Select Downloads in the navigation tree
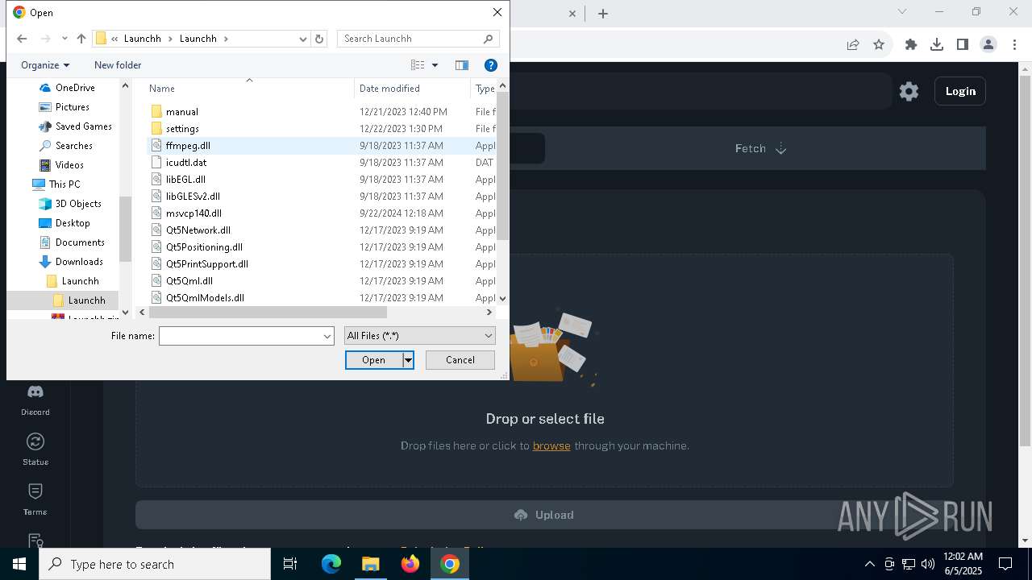This screenshot has height=580, width=1032. point(79,262)
